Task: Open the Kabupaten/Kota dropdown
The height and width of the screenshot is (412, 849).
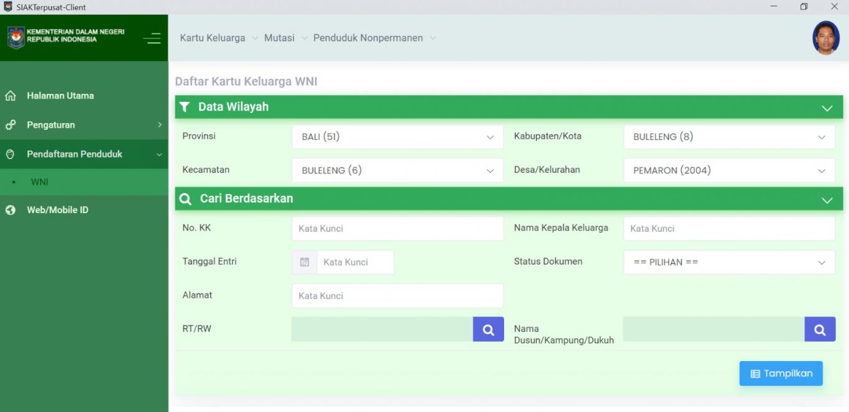Action: click(728, 137)
